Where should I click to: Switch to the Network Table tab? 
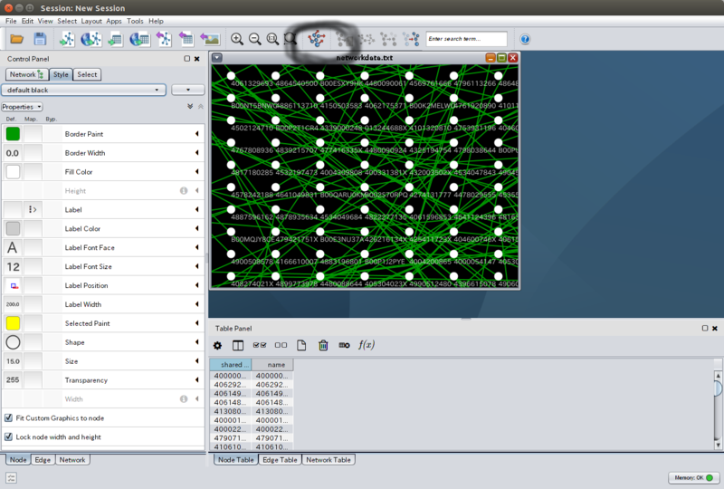click(x=329, y=460)
